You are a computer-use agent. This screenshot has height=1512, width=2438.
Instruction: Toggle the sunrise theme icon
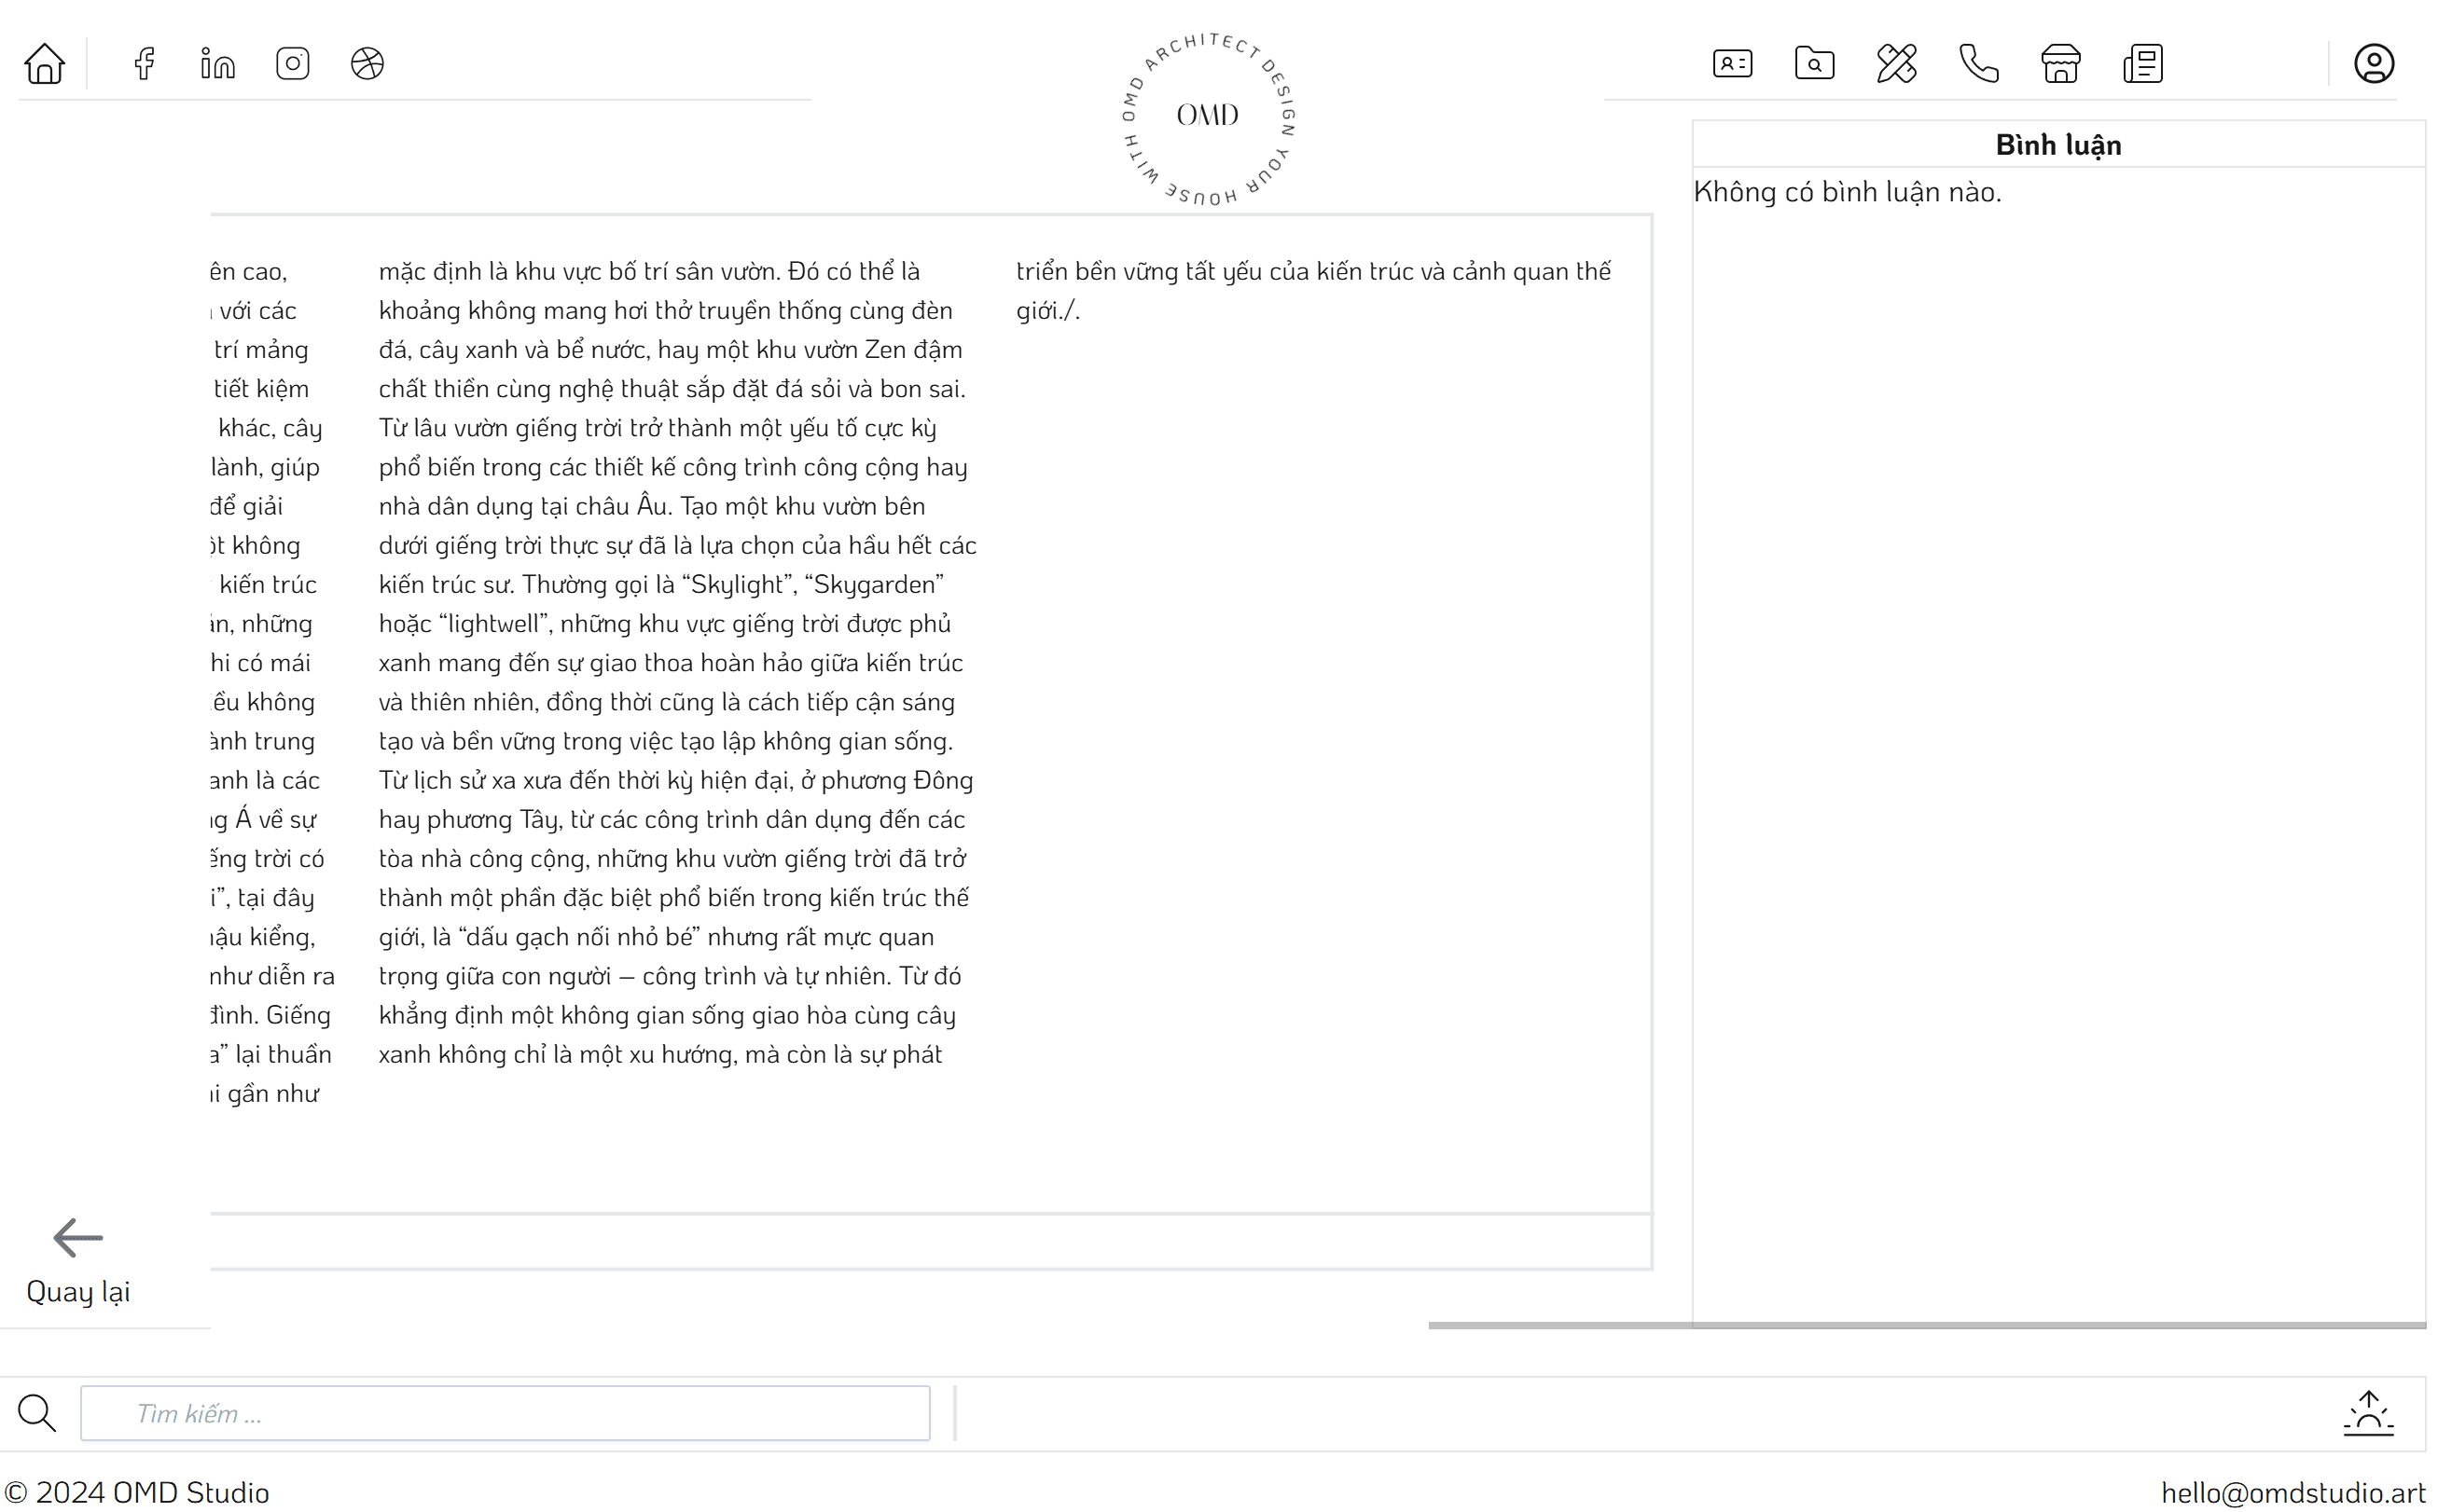2368,1413
